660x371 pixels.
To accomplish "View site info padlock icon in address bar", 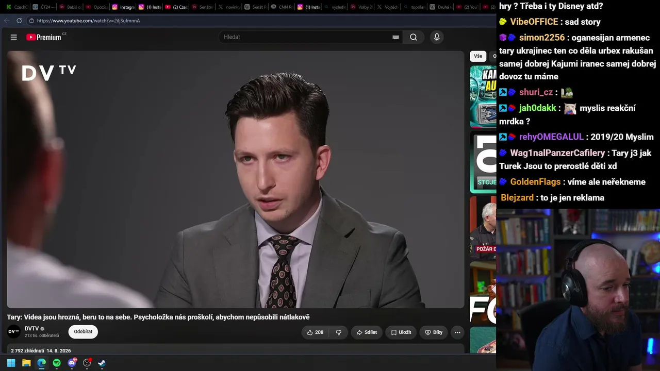I will 31,21.
